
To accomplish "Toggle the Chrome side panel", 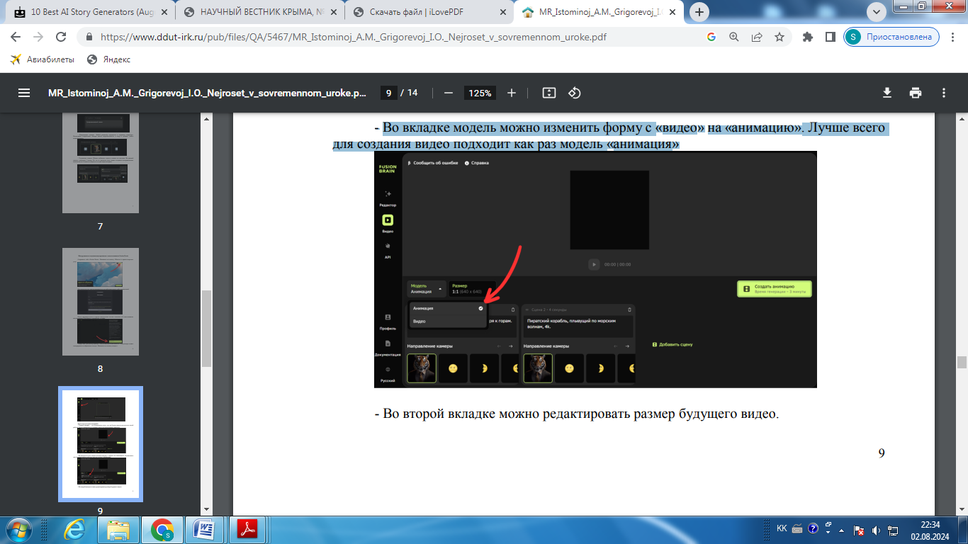I will [830, 37].
